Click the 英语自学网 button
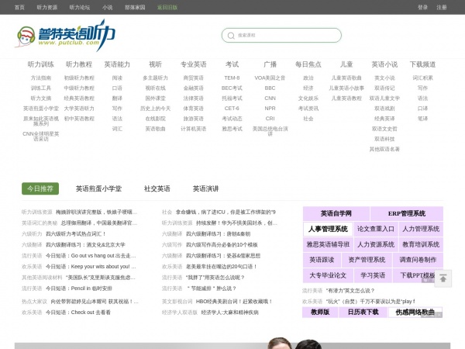Screen dimensions: 465x349 coord(336,213)
